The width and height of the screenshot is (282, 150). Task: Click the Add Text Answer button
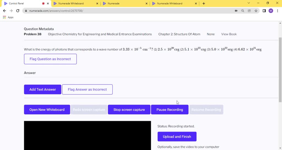coord(43,90)
